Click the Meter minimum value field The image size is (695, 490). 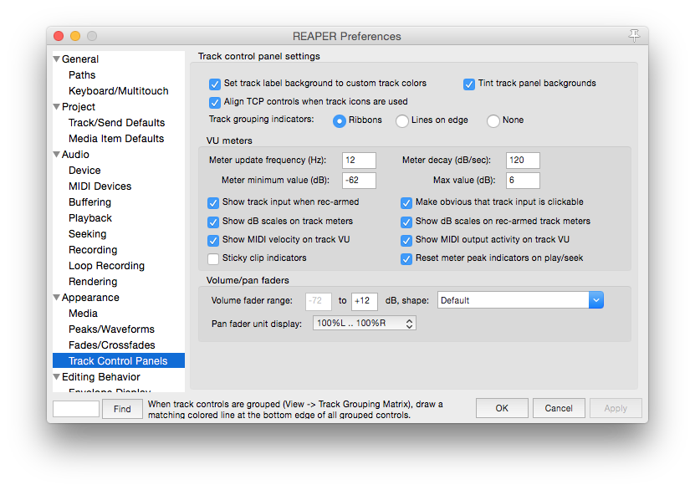click(359, 181)
